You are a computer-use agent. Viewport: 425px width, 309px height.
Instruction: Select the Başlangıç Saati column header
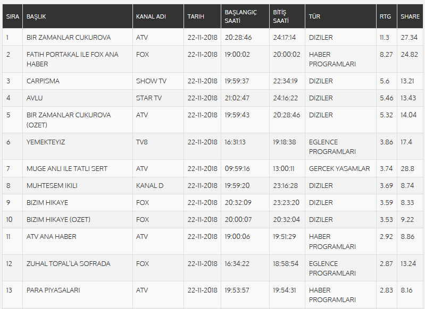coord(240,16)
